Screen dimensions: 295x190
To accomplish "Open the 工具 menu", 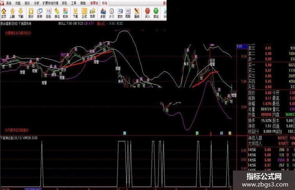I will pyautogui.click(x=74, y=3).
